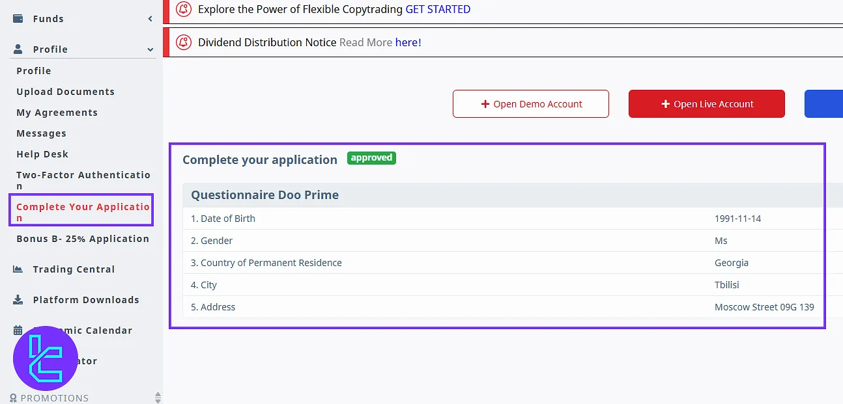Go to Bonus B- 25% Application

click(83, 239)
